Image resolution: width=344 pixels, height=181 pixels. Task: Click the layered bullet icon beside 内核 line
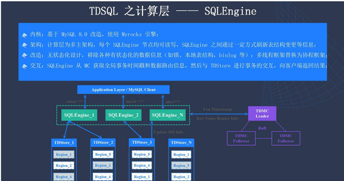pos(24,35)
